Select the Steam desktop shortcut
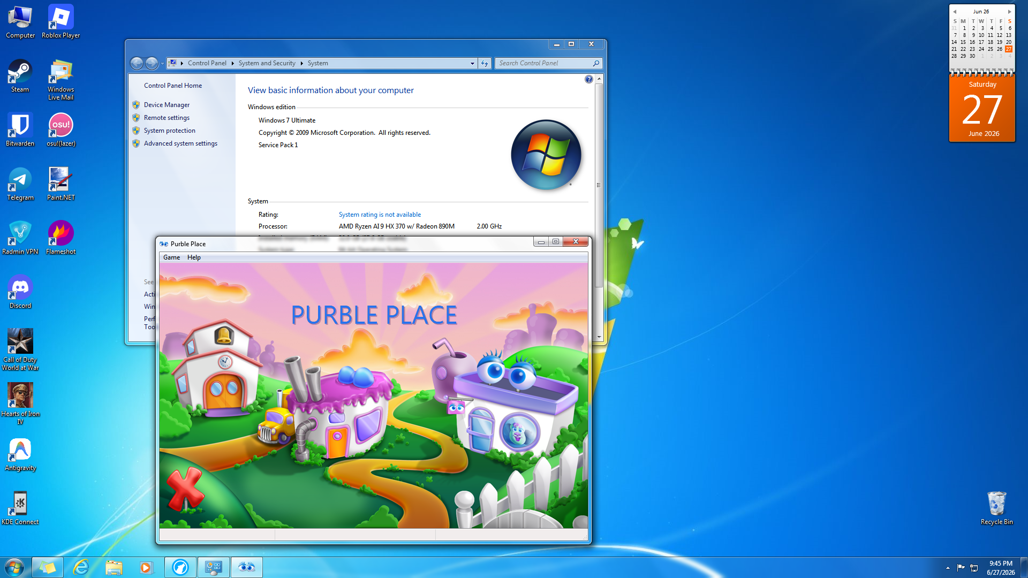This screenshot has height=578, width=1028. click(x=20, y=76)
